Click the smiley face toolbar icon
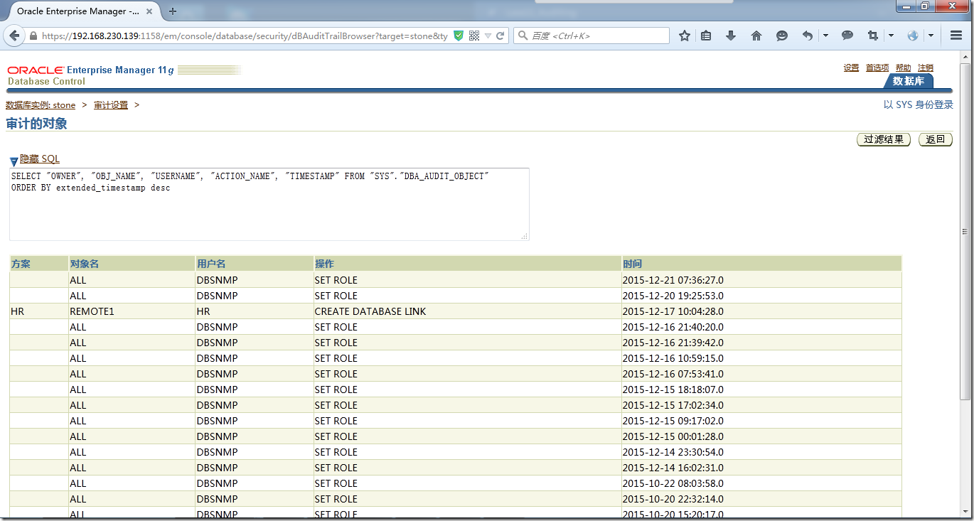Screen dimensions: 974x521 (782, 36)
